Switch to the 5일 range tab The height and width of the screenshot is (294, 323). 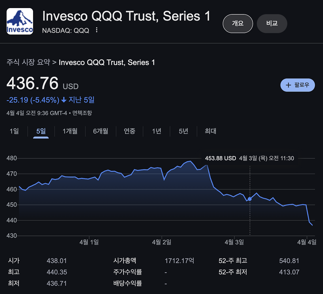(x=41, y=131)
